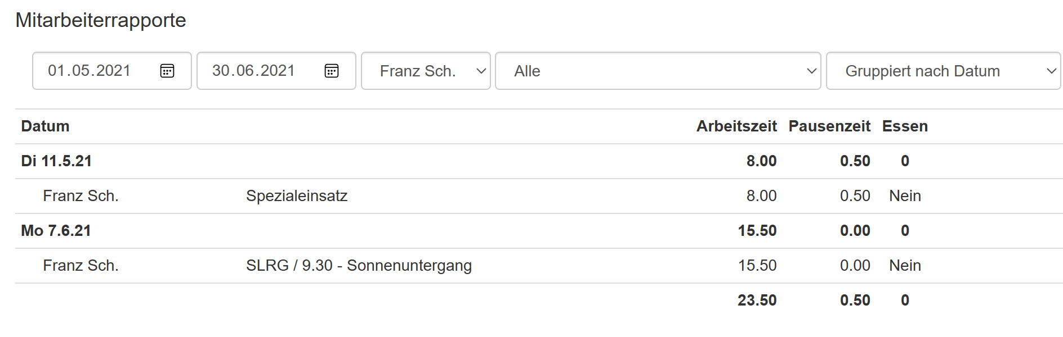Click the start date field 01.05.2021
The width and height of the screenshot is (1063, 337).
pyautogui.click(x=112, y=71)
